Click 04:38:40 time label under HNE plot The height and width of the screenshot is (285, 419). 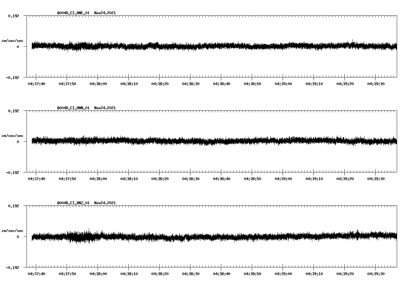click(222, 84)
